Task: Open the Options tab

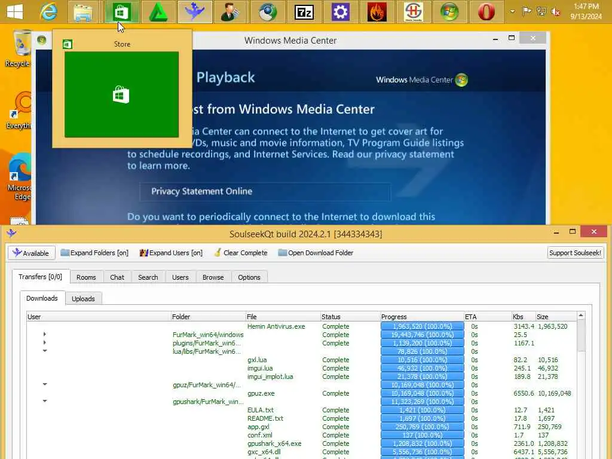Action: click(x=249, y=277)
